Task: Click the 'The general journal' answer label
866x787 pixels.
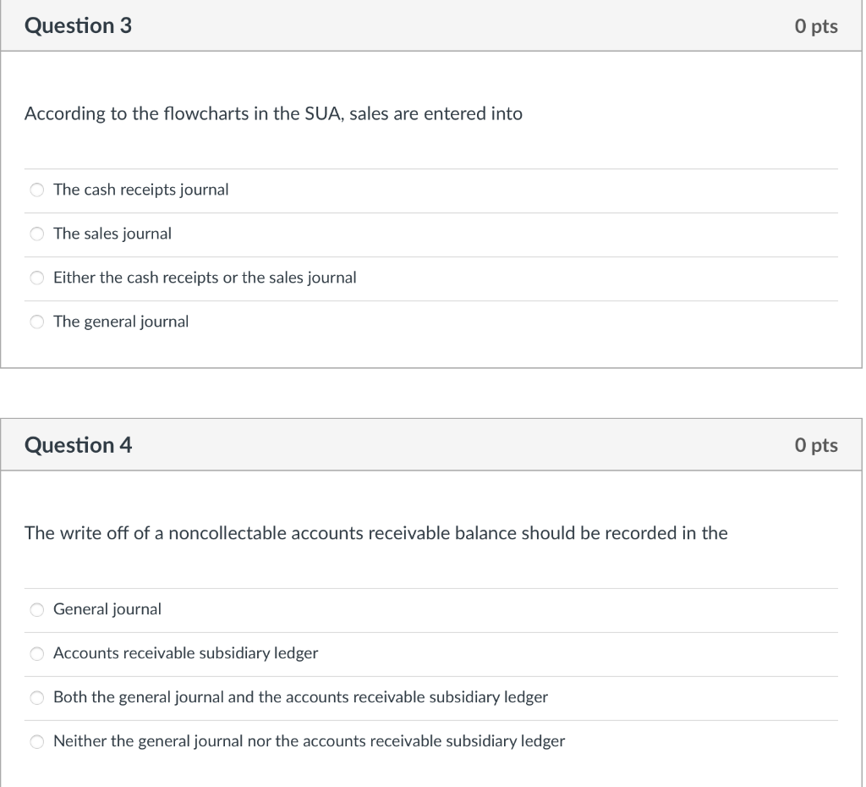Action: click(121, 321)
